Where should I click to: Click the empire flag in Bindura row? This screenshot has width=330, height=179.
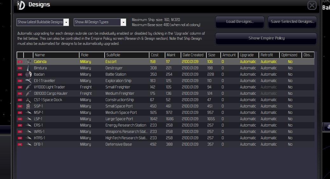[x=20, y=68]
